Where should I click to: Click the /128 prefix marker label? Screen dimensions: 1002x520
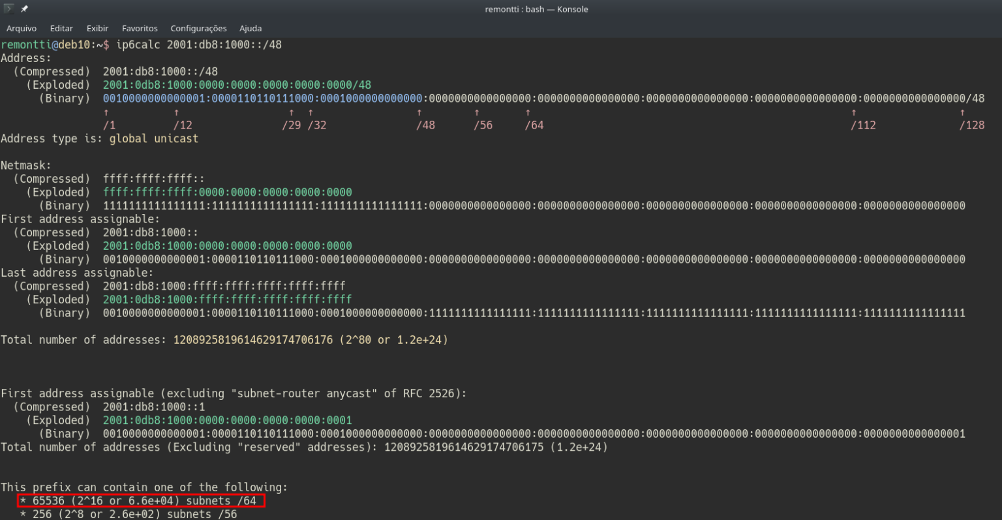pyautogui.click(x=971, y=125)
